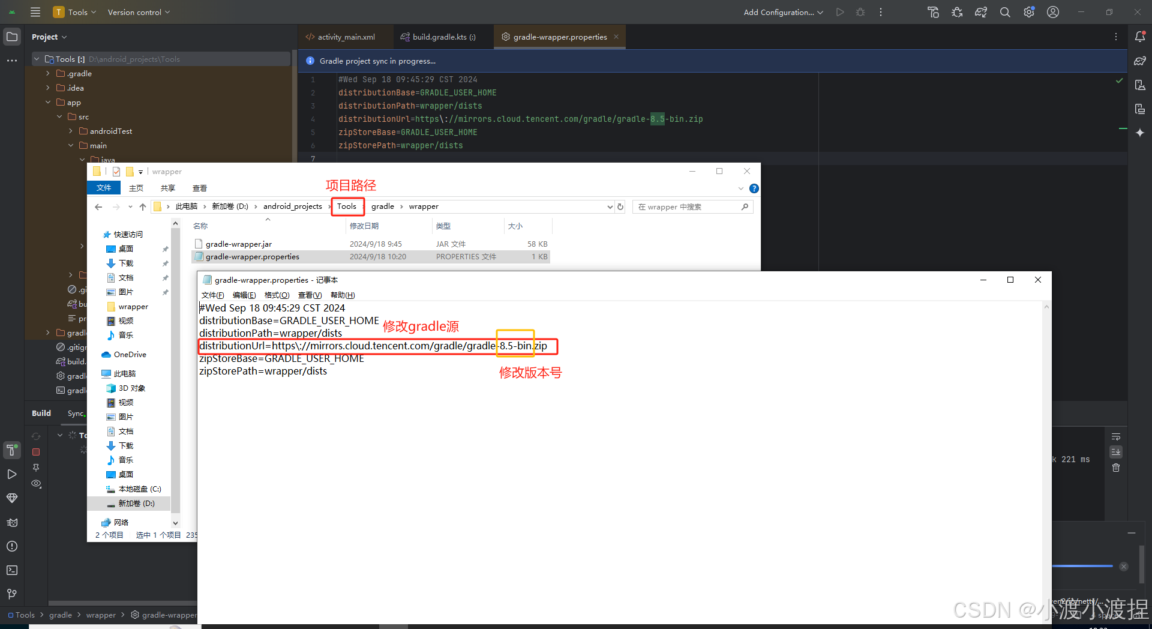1152x629 pixels.
Task: Click wrapper breadcrumb in Android Studio status bar
Action: point(101,615)
